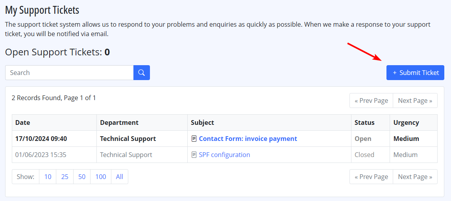Viewport: 451px width, 201px height.
Task: Focus the ticket Search input field
Action: [x=69, y=73]
